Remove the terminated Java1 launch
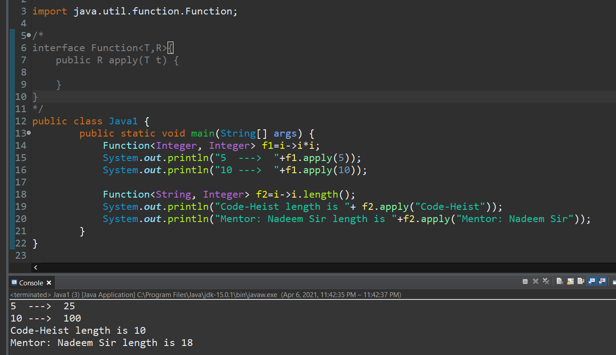The height and width of the screenshot is (355, 616). click(536, 281)
